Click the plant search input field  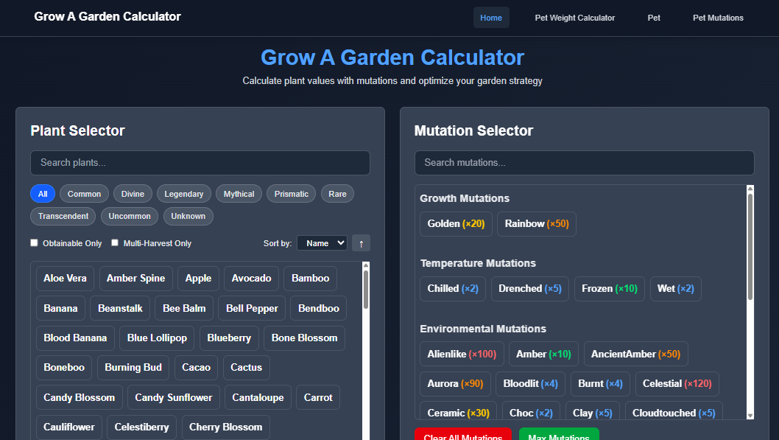point(200,162)
